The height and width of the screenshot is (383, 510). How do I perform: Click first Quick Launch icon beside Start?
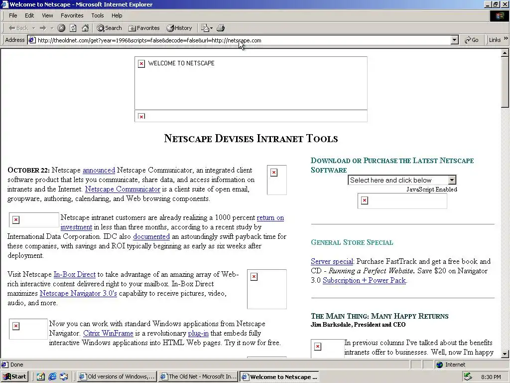pos(41,377)
